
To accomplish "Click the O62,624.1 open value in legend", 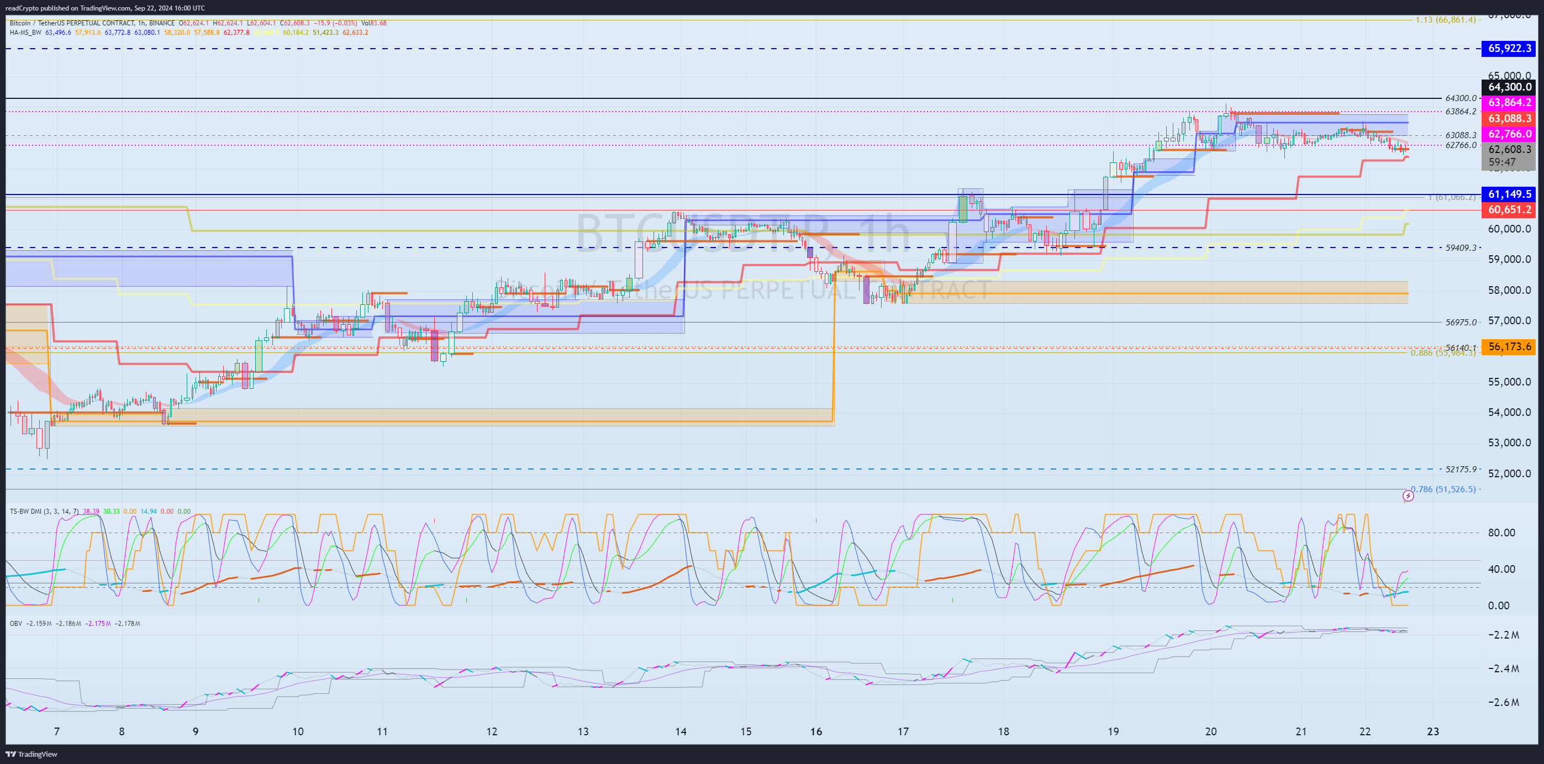I will pyautogui.click(x=194, y=23).
